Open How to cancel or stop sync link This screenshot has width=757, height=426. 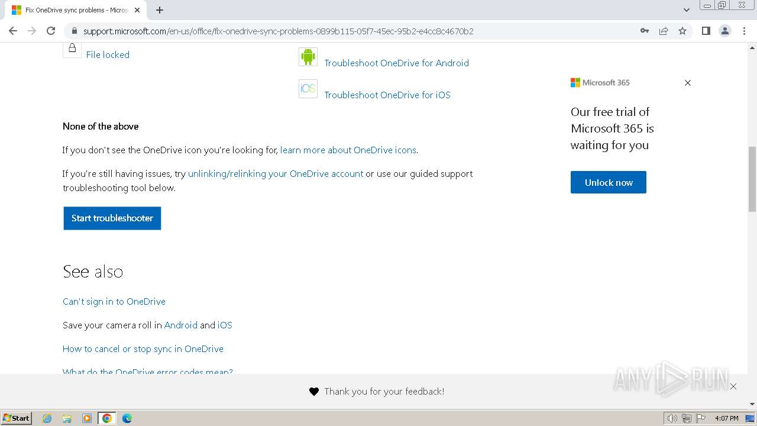[x=143, y=348]
